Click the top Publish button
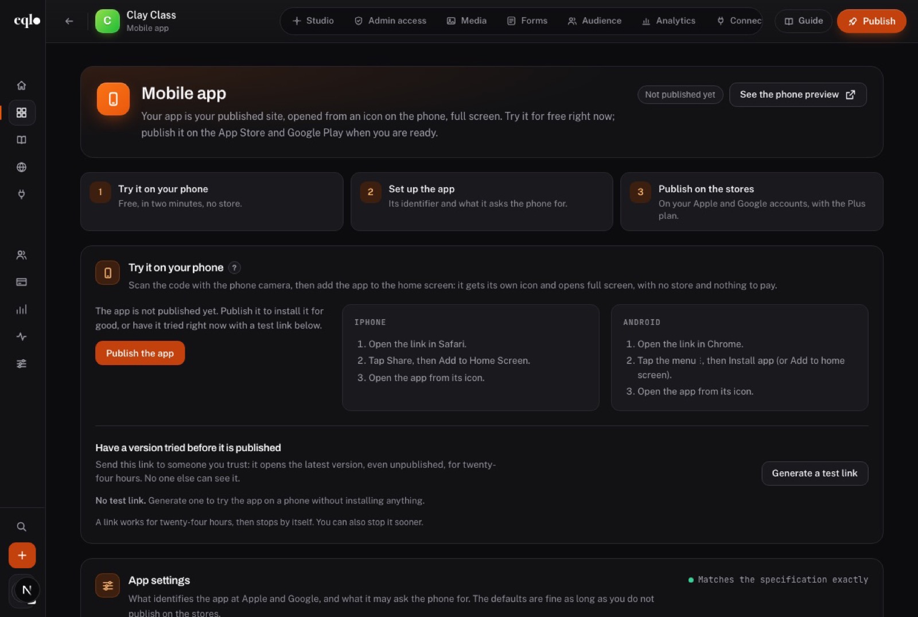The height and width of the screenshot is (617, 918). click(872, 21)
